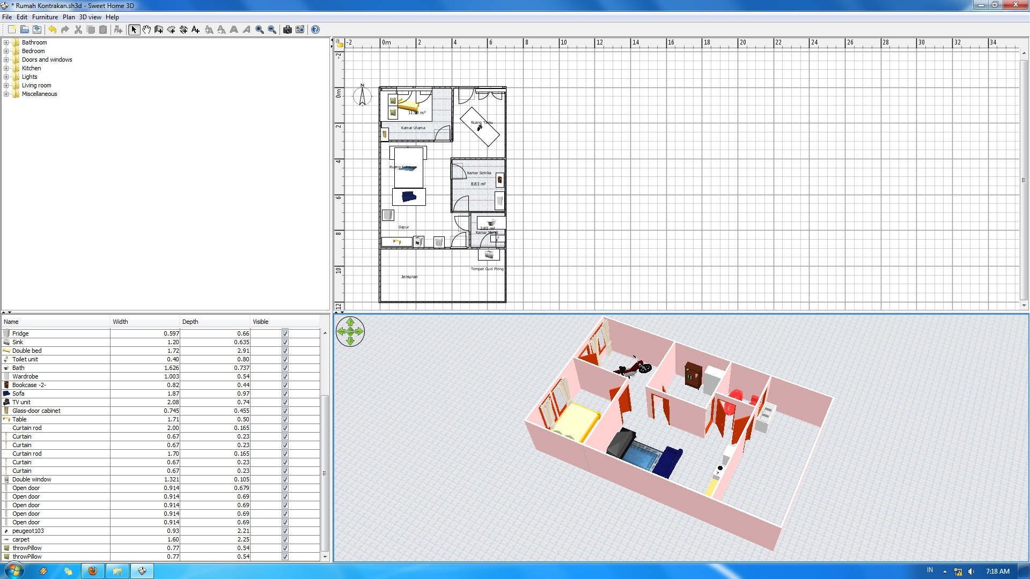Open the File menu
This screenshot has width=1030, height=579.
[x=7, y=17]
